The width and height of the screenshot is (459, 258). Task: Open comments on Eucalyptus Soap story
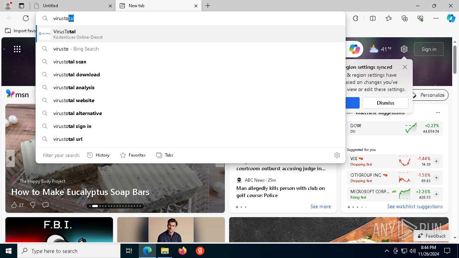[x=46, y=205]
